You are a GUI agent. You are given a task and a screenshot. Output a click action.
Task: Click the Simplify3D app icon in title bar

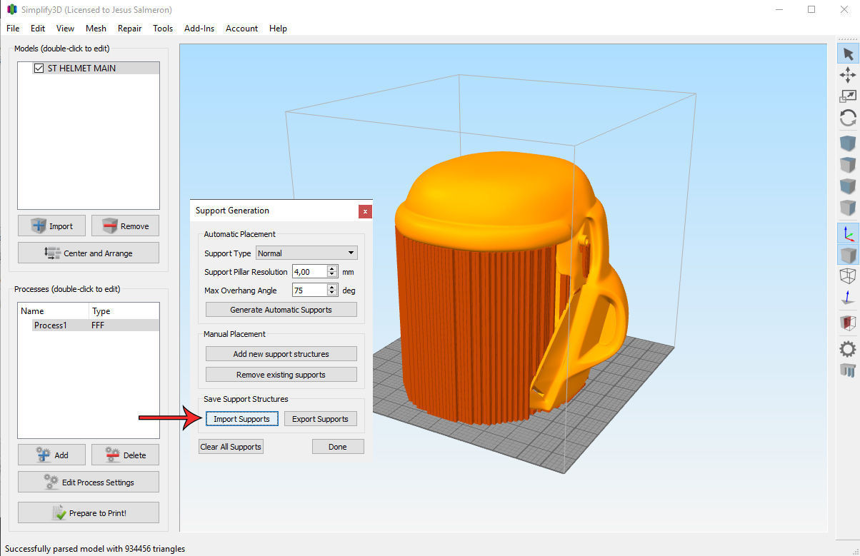coord(11,10)
